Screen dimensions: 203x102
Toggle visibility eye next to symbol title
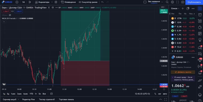[x=53, y=7]
